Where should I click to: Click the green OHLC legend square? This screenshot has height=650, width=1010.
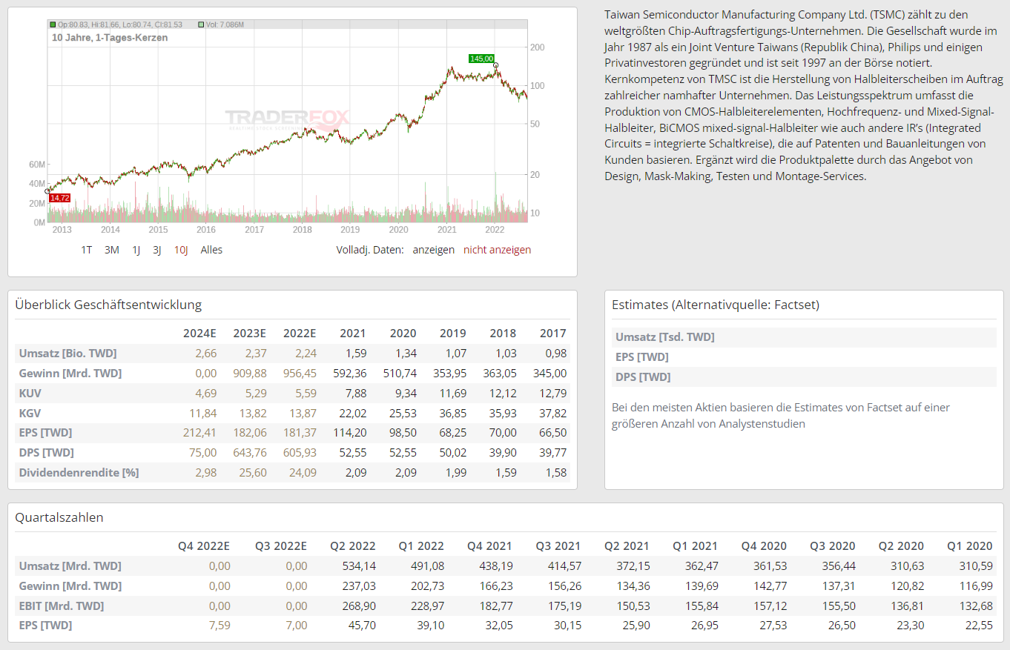[52, 24]
